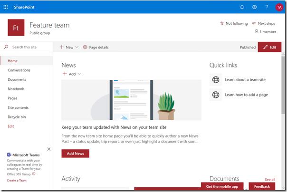
Task: Click the Quick links heading
Action: [223, 65]
